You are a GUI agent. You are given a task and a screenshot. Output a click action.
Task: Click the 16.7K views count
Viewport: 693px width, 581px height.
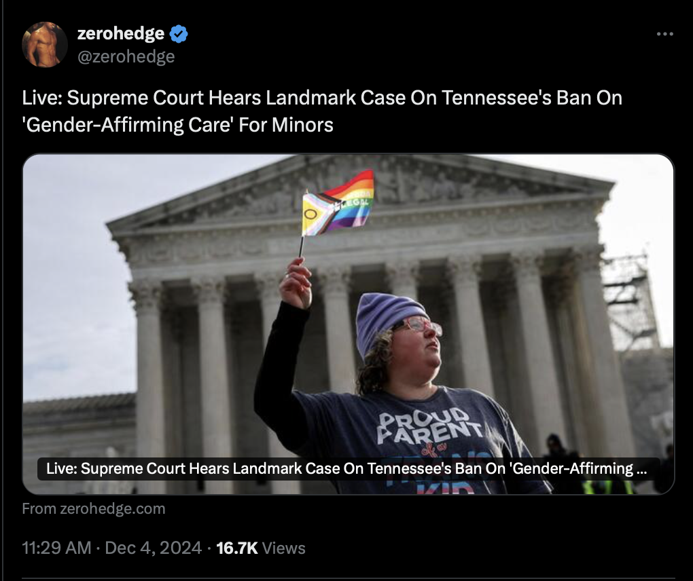point(237,548)
